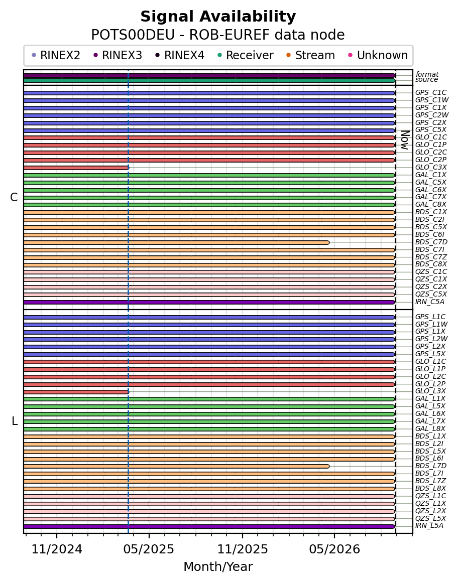
Task: Click the GLO_L1P label
Action: tap(430, 369)
